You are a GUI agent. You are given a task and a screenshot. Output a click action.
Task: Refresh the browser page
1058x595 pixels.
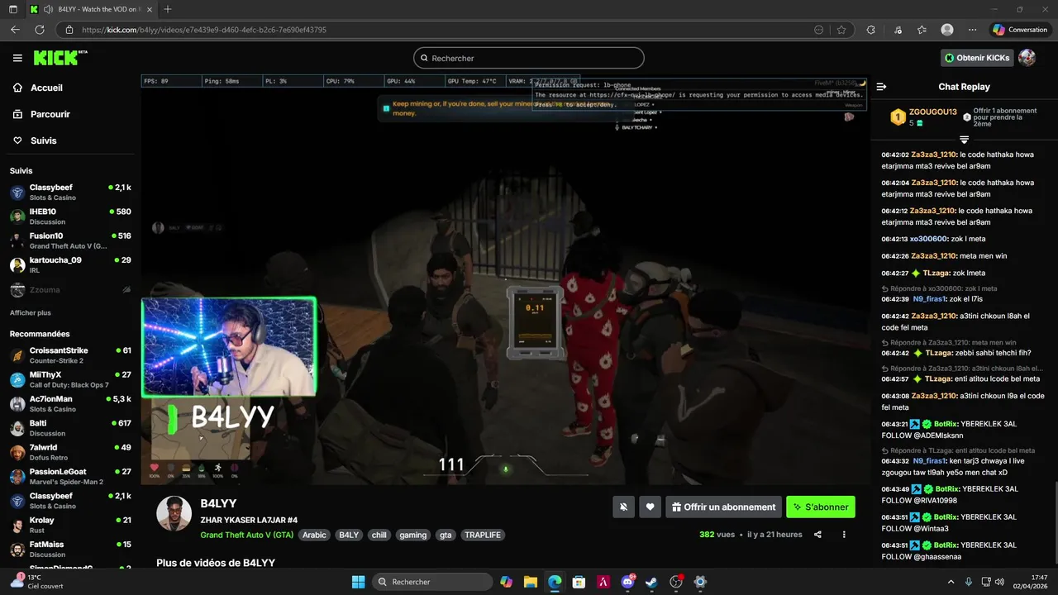tap(39, 30)
